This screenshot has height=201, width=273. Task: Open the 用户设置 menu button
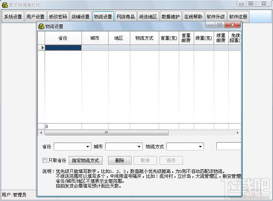click(x=36, y=17)
